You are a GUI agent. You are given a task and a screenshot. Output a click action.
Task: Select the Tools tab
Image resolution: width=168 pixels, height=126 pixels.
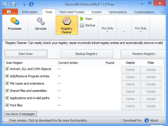click(x=49, y=12)
